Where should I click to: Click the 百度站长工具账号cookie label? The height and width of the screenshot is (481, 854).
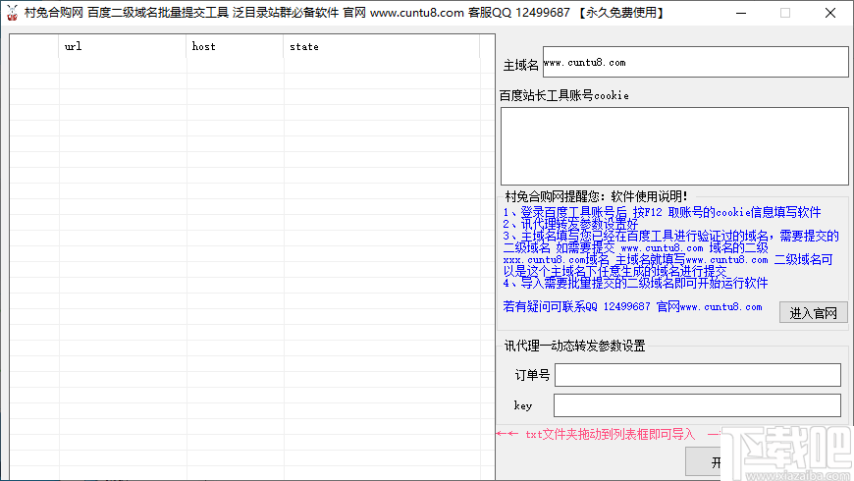(564, 95)
